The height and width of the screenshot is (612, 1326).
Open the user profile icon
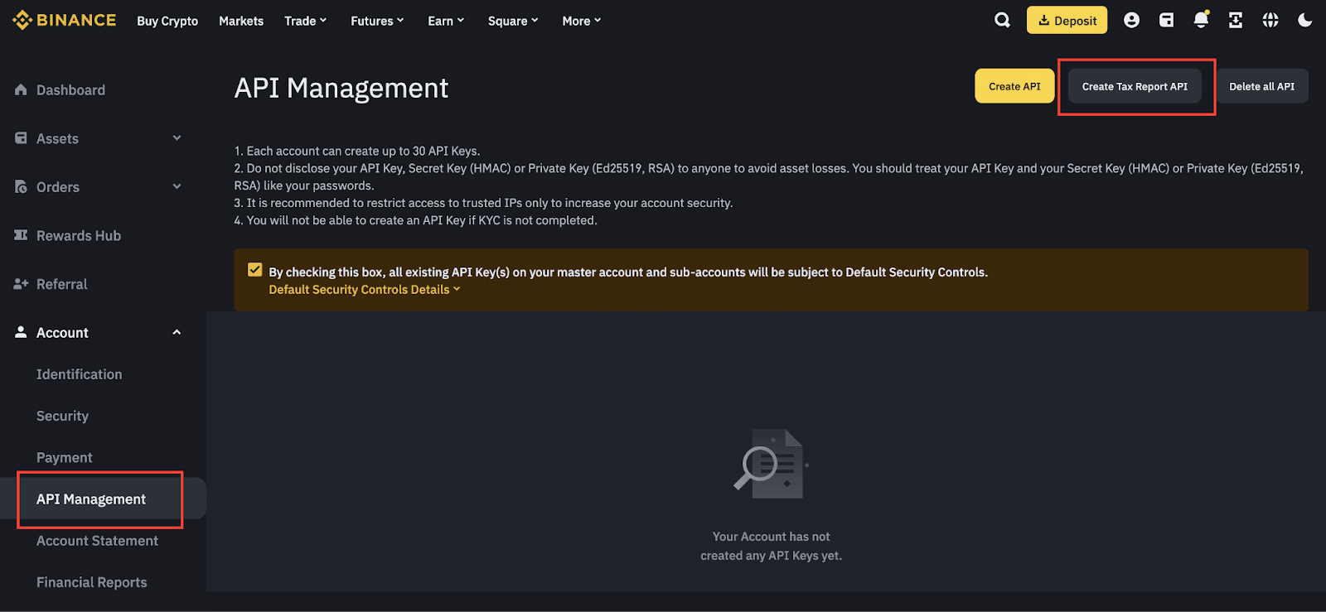(x=1131, y=20)
